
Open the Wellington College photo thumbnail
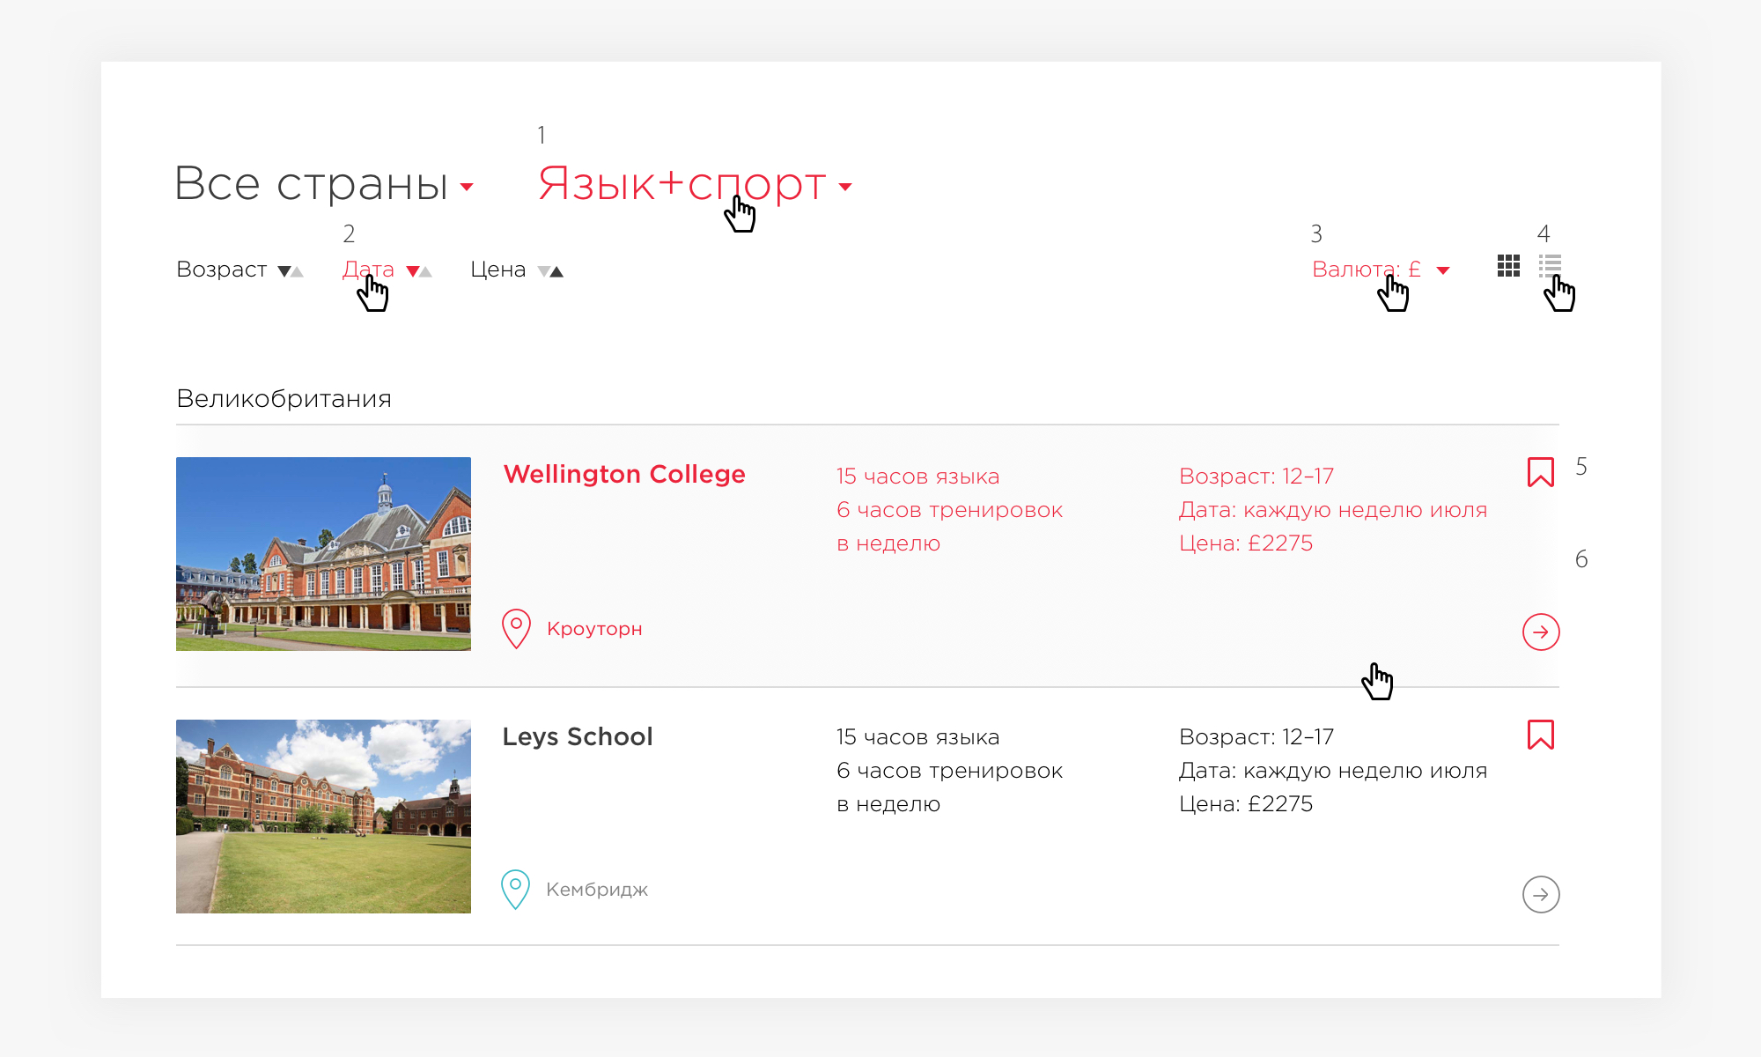click(323, 554)
